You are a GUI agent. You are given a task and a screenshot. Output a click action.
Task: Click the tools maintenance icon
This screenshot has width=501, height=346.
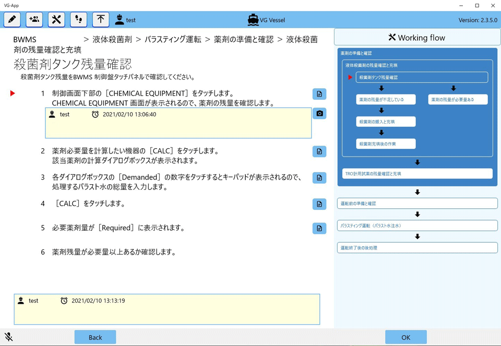(x=56, y=19)
